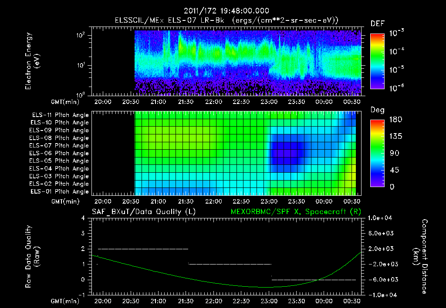Click the 'SAF_BXuT/Data Quality (L)' legend label
The width and height of the screenshot is (446, 308).
(x=144, y=212)
